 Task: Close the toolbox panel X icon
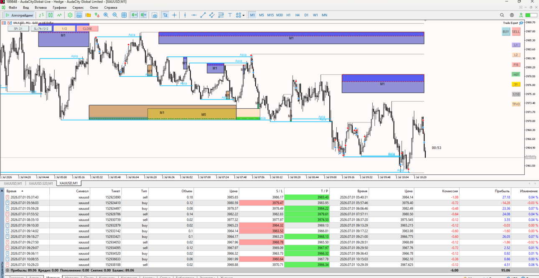(x=2, y=191)
